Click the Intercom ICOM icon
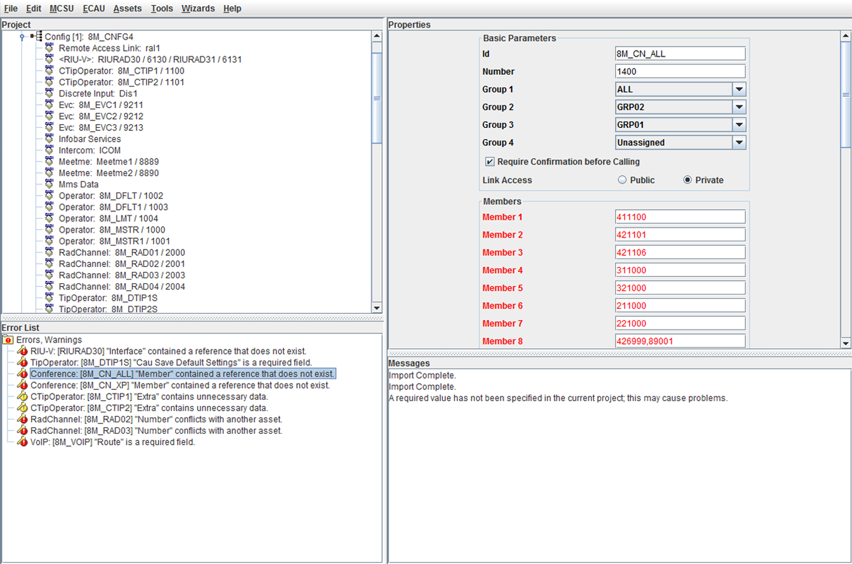Screen dimensions: 852x564 [x=49, y=150]
